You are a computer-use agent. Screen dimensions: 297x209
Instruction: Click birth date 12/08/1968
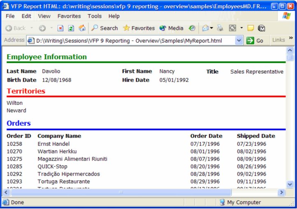coord(57,80)
